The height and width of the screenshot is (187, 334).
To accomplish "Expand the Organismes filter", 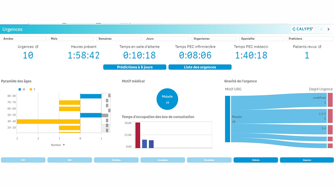I will point(214,39).
